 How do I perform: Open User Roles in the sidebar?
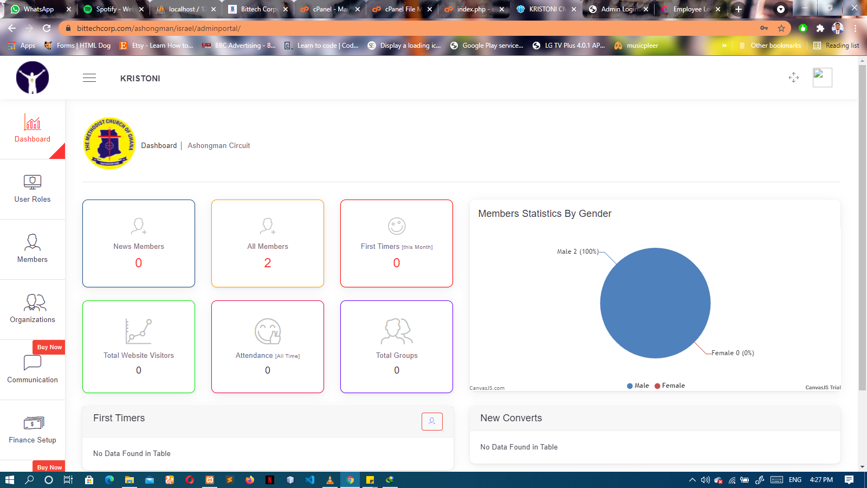coord(33,188)
